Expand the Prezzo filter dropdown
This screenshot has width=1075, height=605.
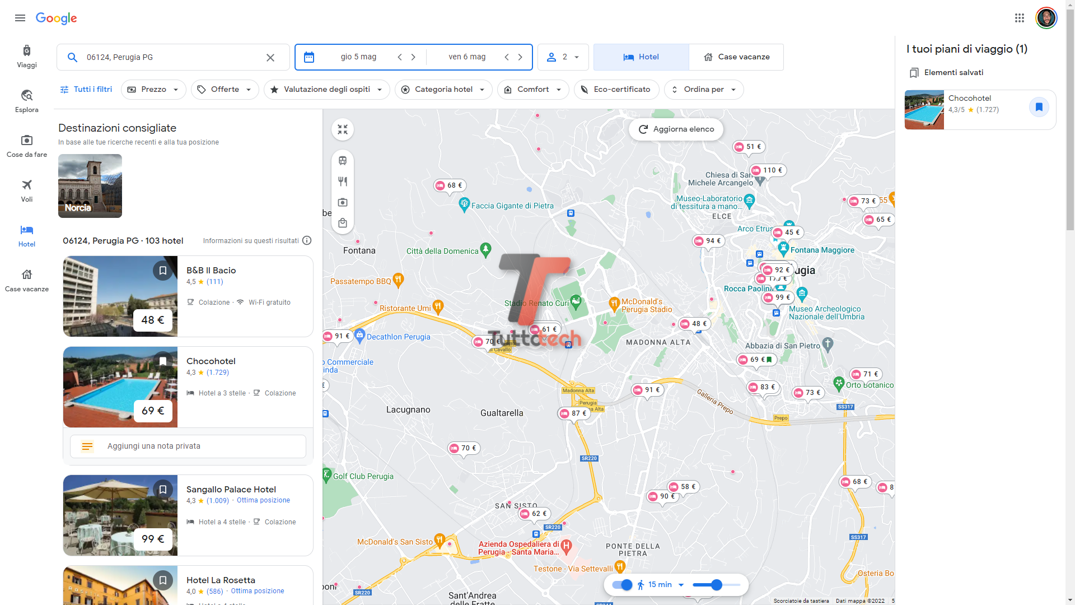tap(153, 90)
